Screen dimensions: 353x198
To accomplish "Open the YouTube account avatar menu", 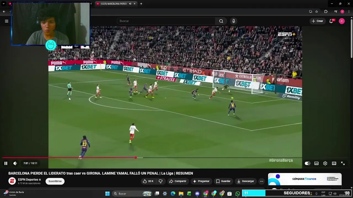I will [342, 21].
